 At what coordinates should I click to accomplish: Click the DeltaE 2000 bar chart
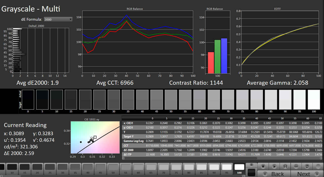pos(41,50)
